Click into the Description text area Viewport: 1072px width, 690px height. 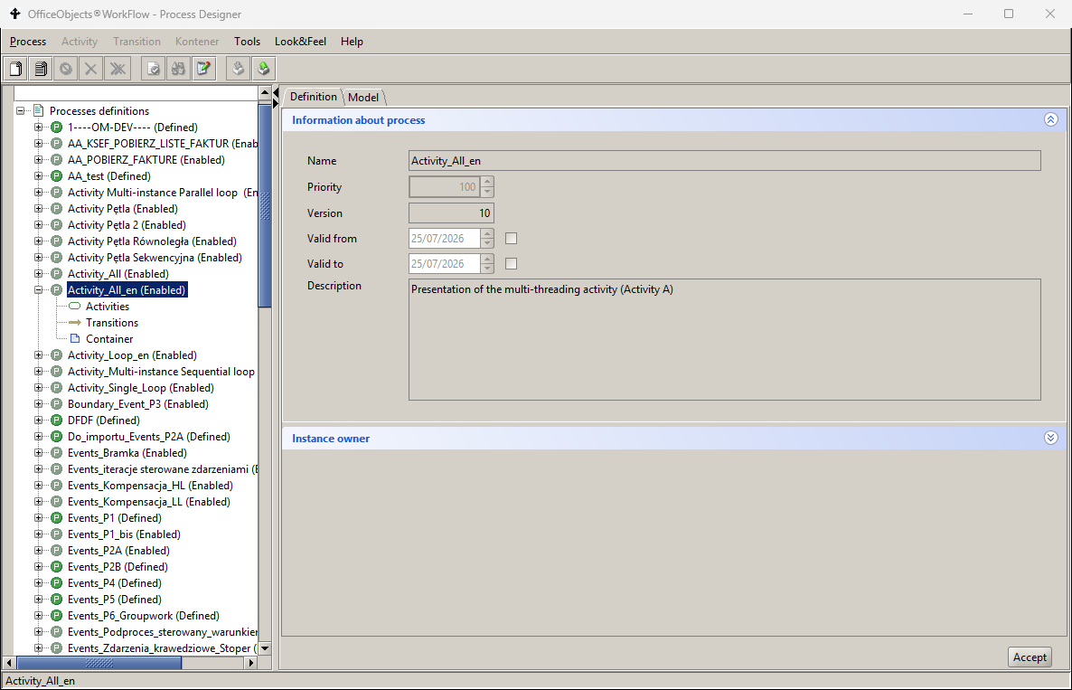725,339
